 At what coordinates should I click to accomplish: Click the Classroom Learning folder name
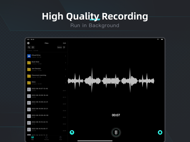point(39,75)
